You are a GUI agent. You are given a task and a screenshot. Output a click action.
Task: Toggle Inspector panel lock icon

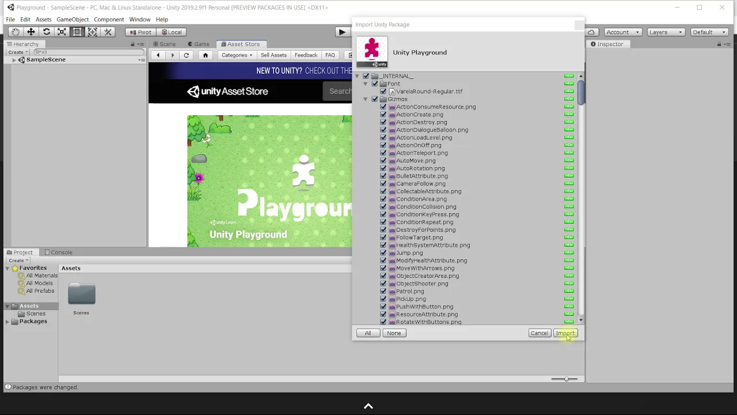click(x=719, y=44)
